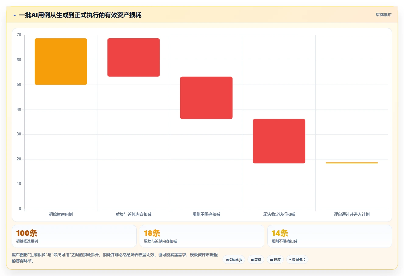
Task: Click the 14条 data card
Action: pyautogui.click(x=329, y=236)
